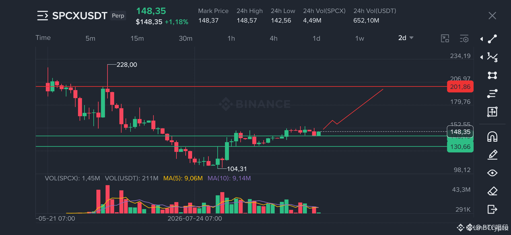This screenshot has height=235, width=511.
Task: Expand the line tool variants arrow
Action: point(481,39)
